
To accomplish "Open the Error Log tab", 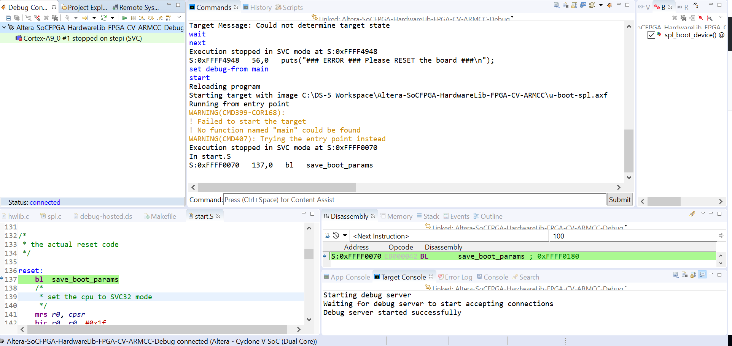I will pyautogui.click(x=458, y=277).
